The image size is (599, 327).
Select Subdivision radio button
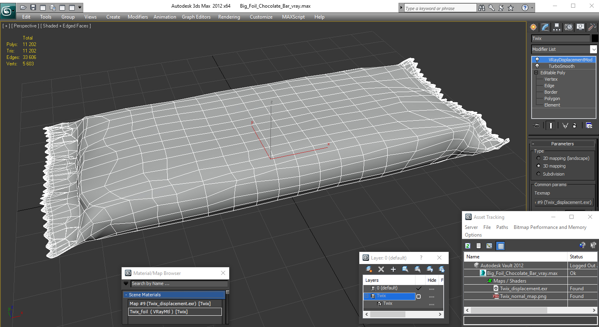pyautogui.click(x=538, y=174)
